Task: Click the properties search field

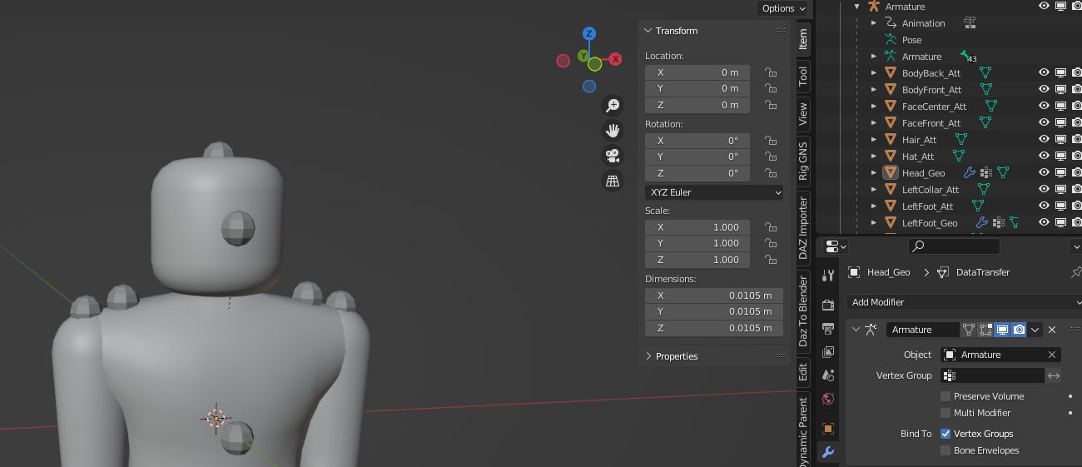Action: (954, 246)
